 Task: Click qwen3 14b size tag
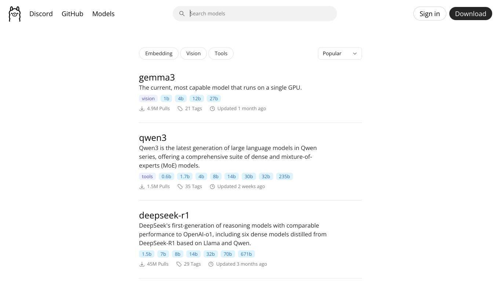pyautogui.click(x=231, y=176)
